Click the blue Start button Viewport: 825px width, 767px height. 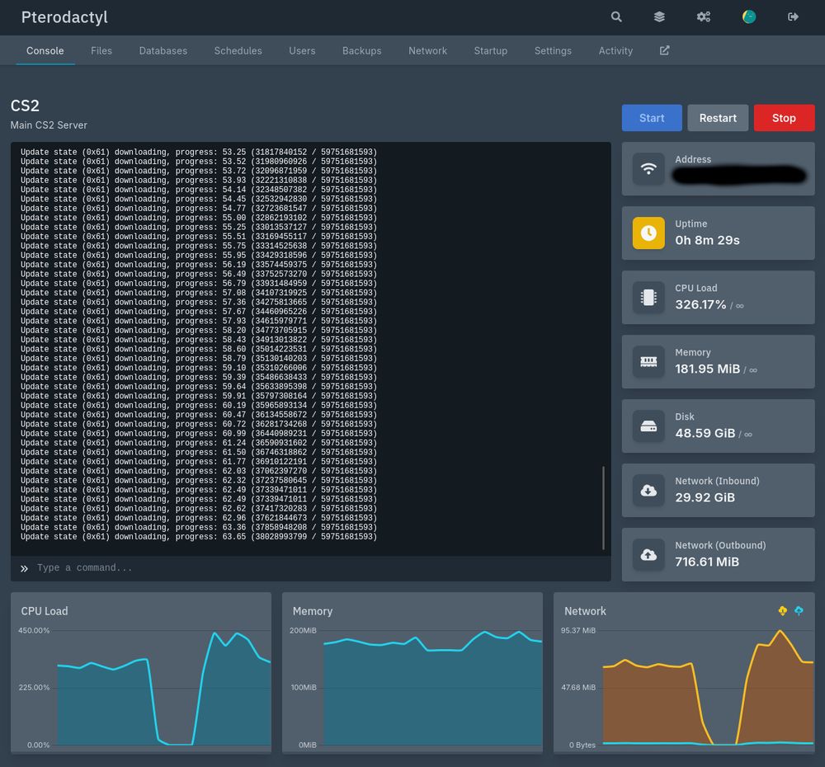point(652,118)
